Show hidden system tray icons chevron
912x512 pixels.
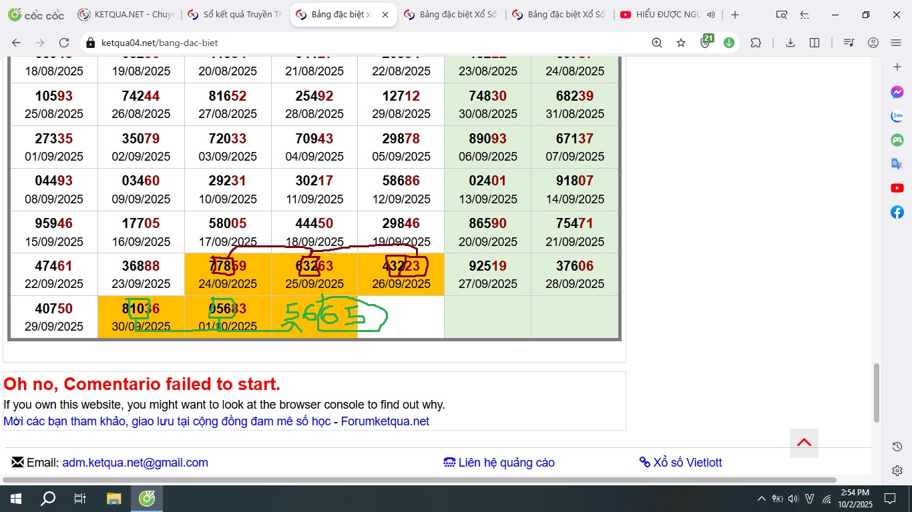(x=761, y=499)
